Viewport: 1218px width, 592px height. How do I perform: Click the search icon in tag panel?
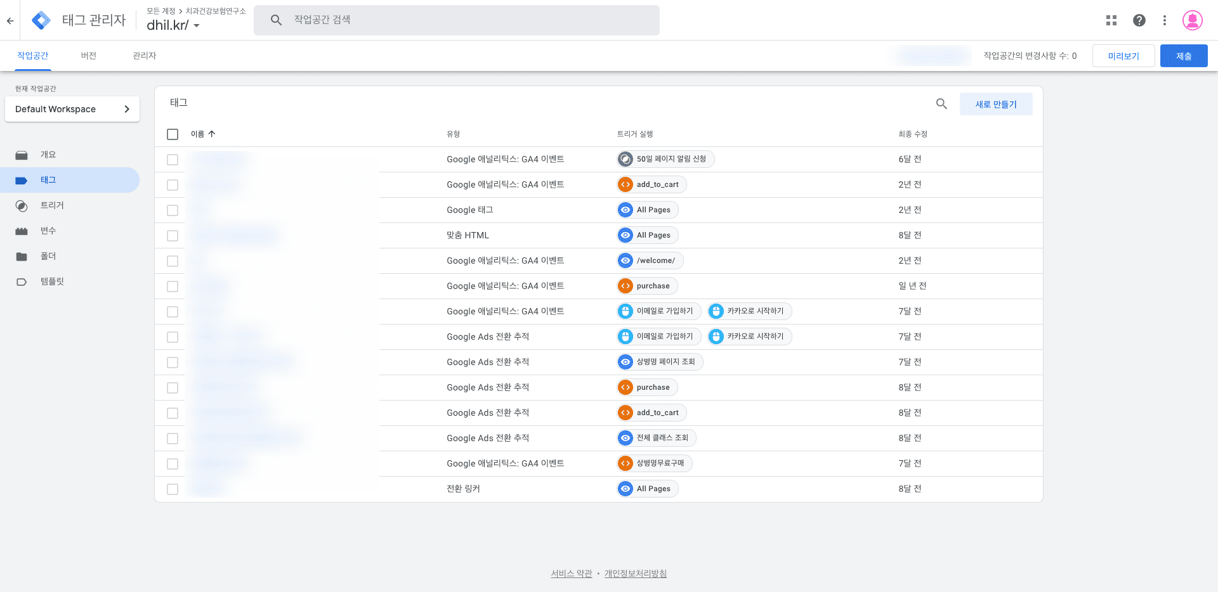pyautogui.click(x=941, y=104)
